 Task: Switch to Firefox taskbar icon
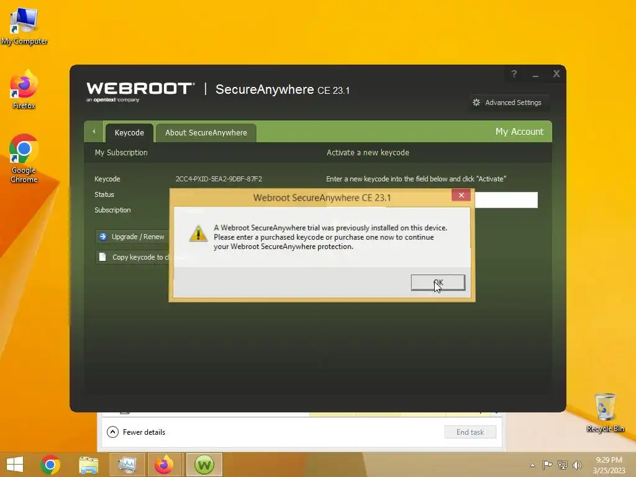[164, 465]
